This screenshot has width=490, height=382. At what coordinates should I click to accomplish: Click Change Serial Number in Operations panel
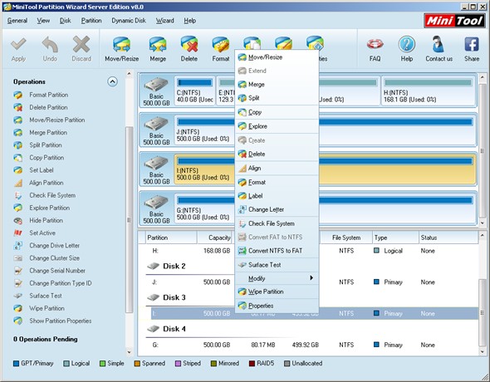coord(57,271)
